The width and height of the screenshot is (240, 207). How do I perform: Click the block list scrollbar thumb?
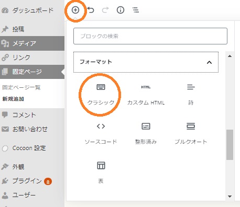click(230, 145)
